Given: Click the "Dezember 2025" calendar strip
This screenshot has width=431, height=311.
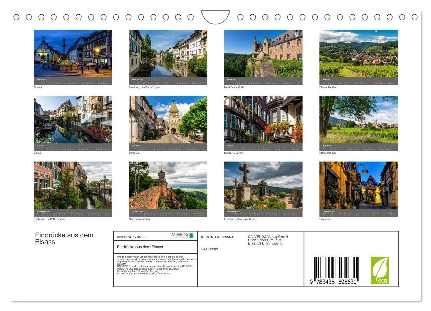Looking at the screenshot, I should [x=358, y=213].
